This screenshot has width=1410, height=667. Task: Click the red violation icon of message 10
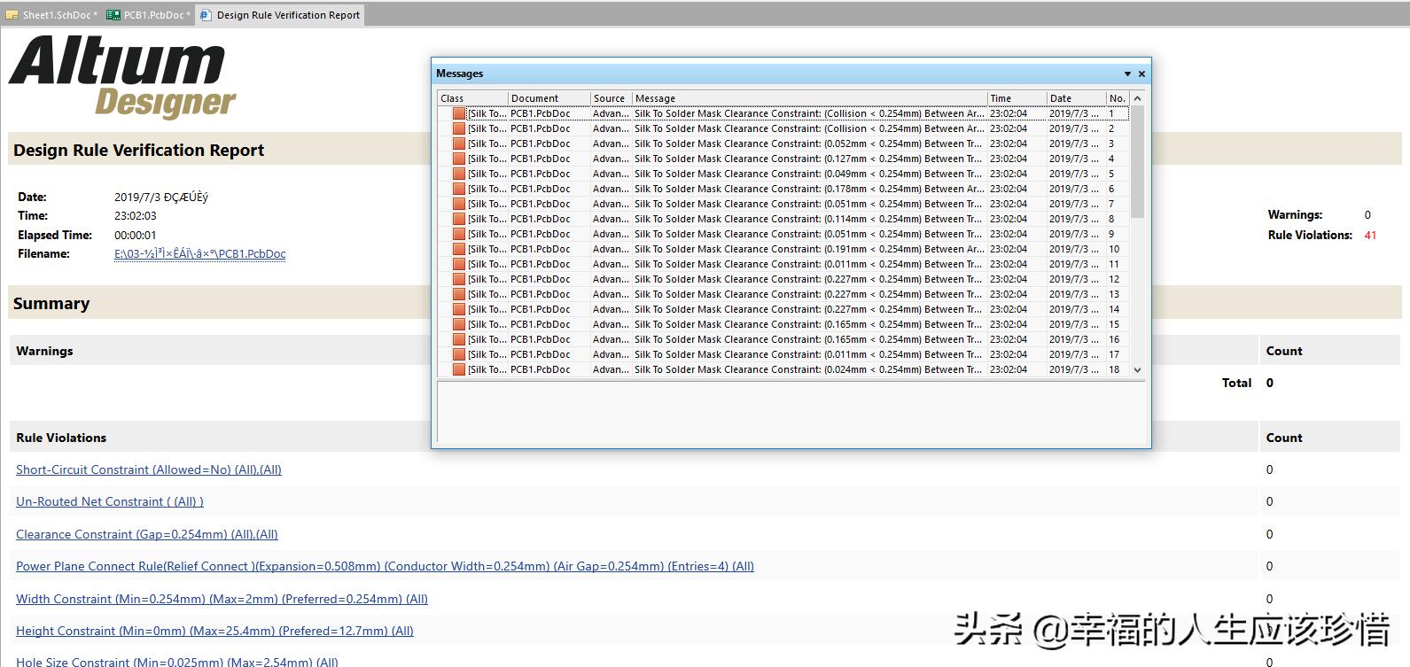point(459,249)
